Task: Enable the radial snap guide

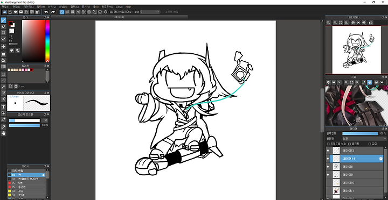Action: 84,12
